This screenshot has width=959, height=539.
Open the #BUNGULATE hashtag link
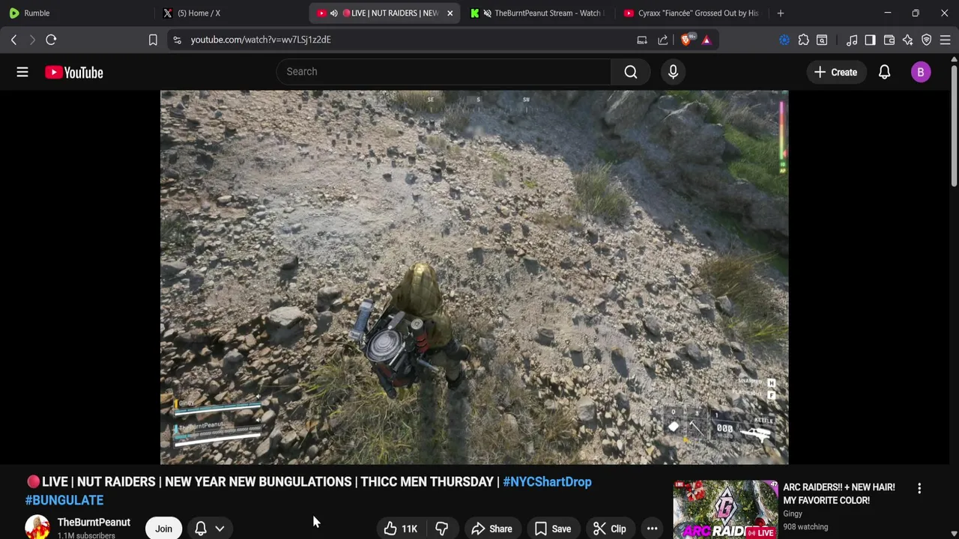tap(64, 500)
